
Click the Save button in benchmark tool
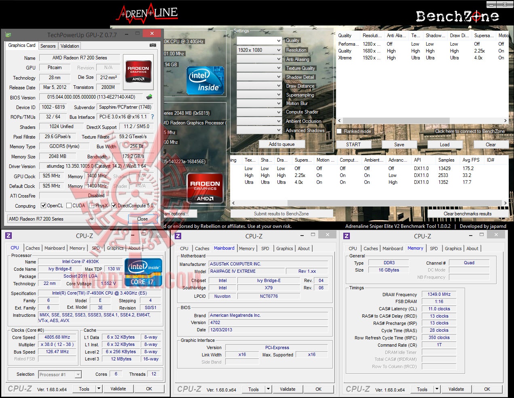pos(399,145)
